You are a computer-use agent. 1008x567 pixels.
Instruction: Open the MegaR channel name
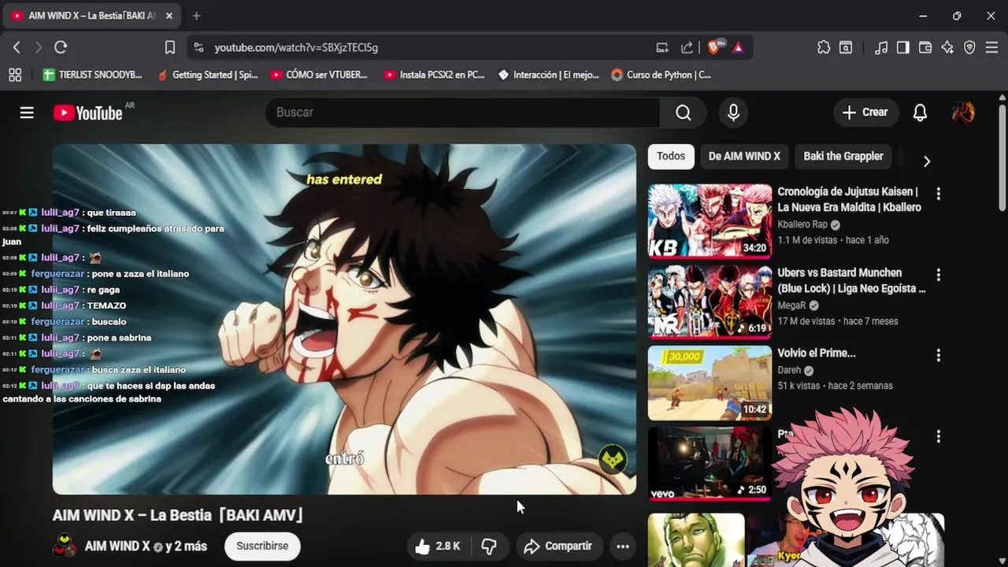pos(791,306)
